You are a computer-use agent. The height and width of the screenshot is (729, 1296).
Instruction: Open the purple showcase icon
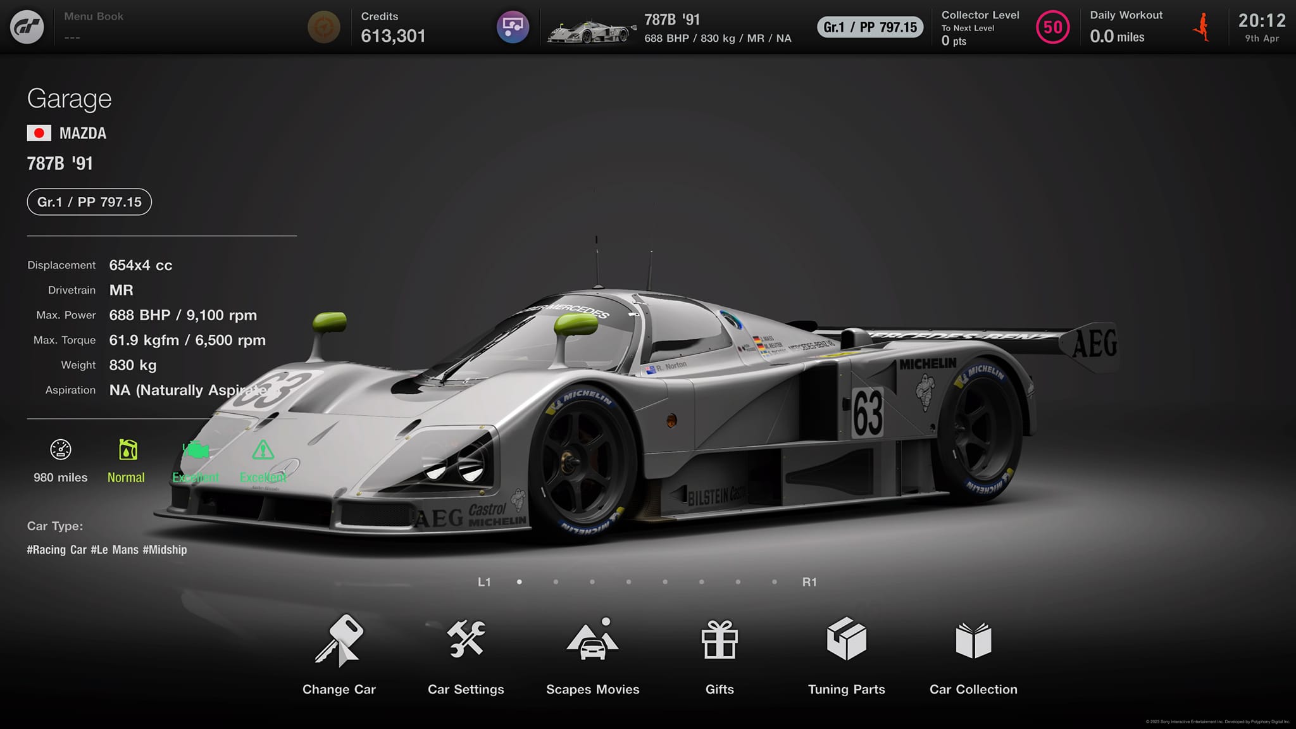coord(513,27)
